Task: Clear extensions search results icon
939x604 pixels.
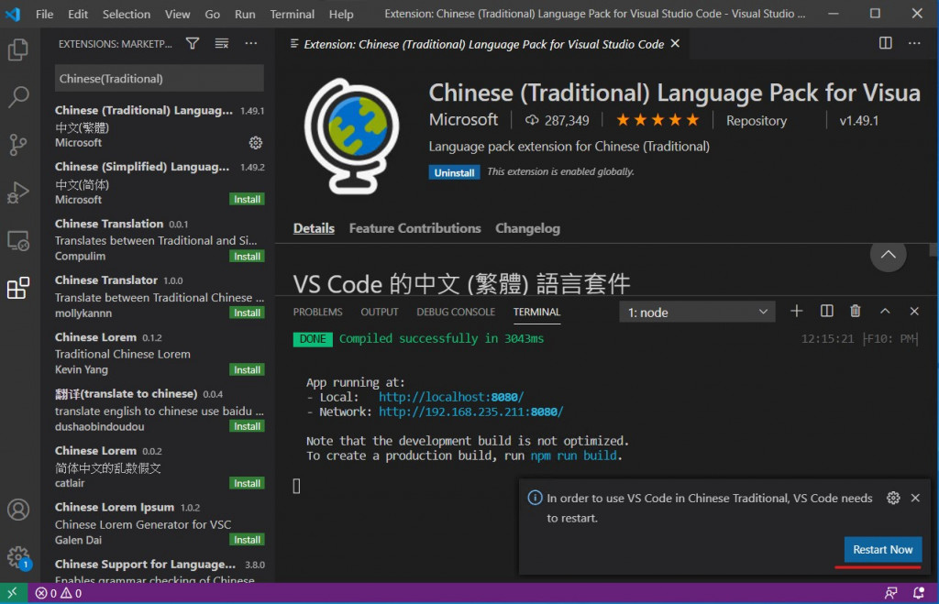Action: click(222, 44)
